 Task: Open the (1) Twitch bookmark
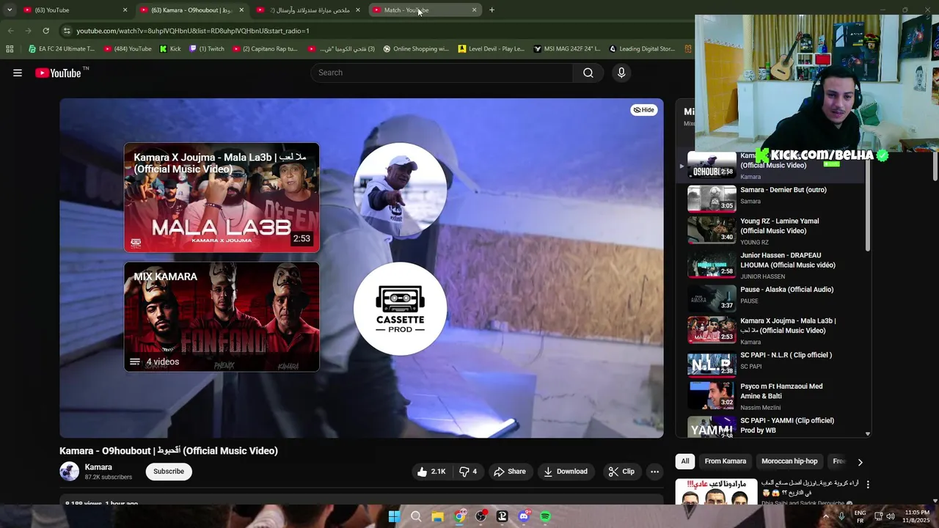click(x=207, y=49)
